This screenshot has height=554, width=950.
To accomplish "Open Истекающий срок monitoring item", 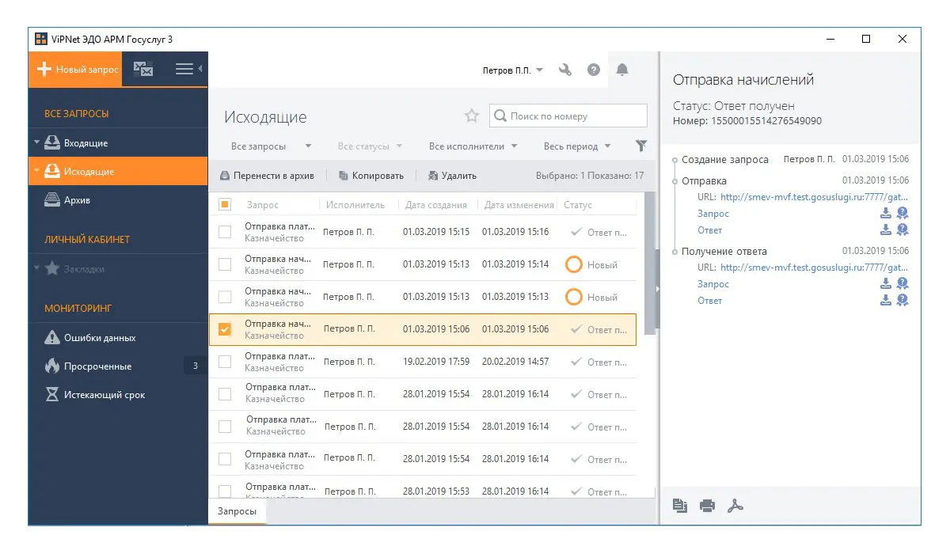I will (x=118, y=395).
